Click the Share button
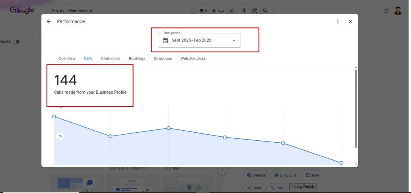 (x=254, y=188)
